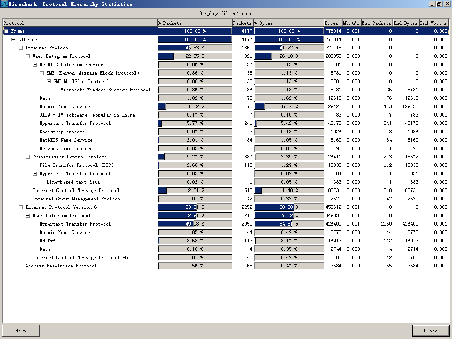Click the Wireshark title bar icon
Viewport: 452px width, 339px height.
pos(4,4)
